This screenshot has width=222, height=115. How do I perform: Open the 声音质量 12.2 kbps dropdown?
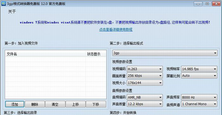pyautogui.click(x=145, y=104)
